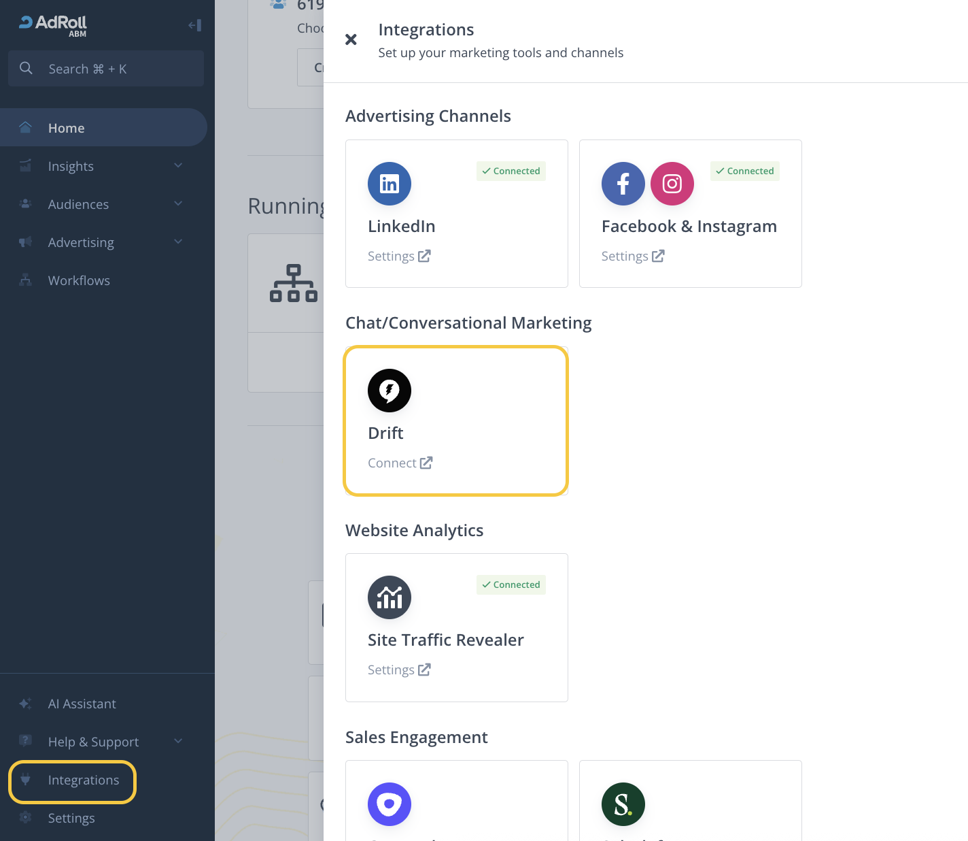Open Facebook & Instagram Settings link
The height and width of the screenshot is (841, 968).
(x=632, y=257)
